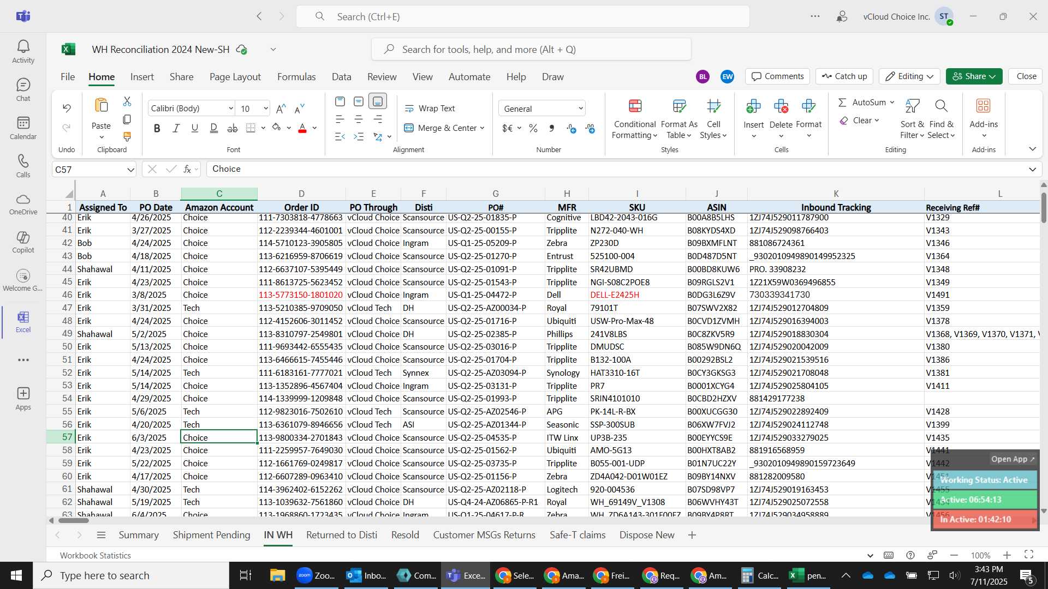Open Calendar in Teams sidebar
The width and height of the screenshot is (1048, 589).
[23, 128]
